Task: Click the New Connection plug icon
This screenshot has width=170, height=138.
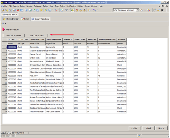Action: pos(89,10)
